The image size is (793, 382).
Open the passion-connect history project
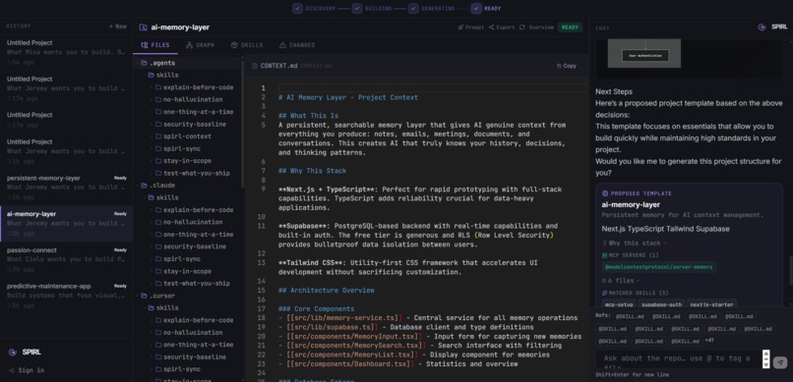(x=66, y=259)
